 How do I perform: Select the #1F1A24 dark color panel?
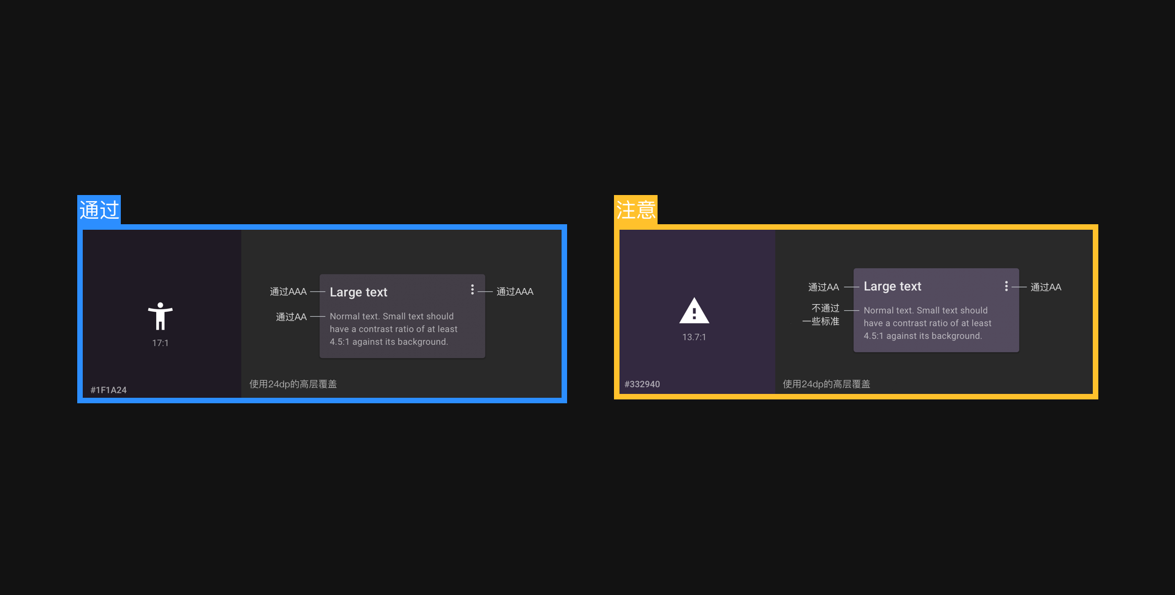[162, 264]
